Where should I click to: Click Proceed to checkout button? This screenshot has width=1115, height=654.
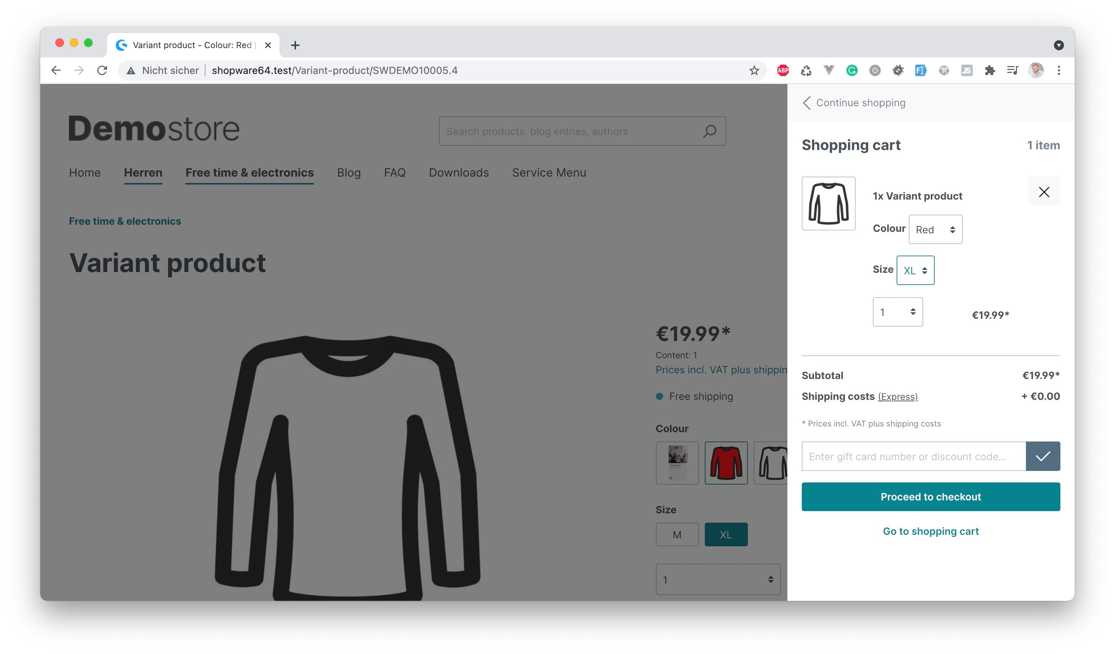click(x=931, y=496)
